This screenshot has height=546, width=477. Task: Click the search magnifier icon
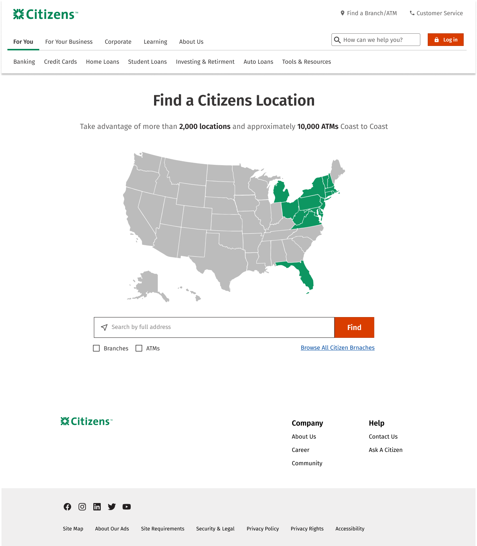pos(337,40)
